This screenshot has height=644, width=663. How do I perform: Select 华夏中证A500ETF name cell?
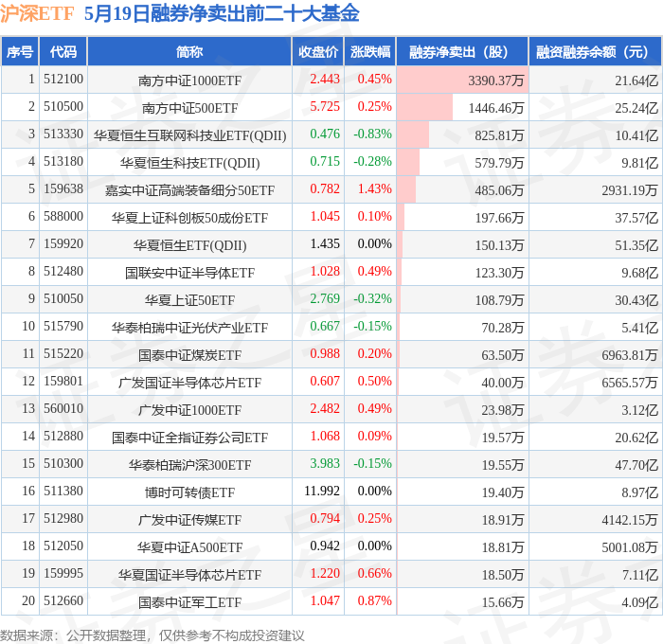[189, 547]
